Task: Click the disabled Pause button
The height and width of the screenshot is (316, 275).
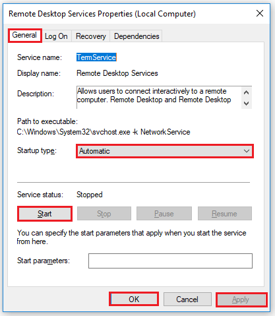Action: tap(164, 214)
